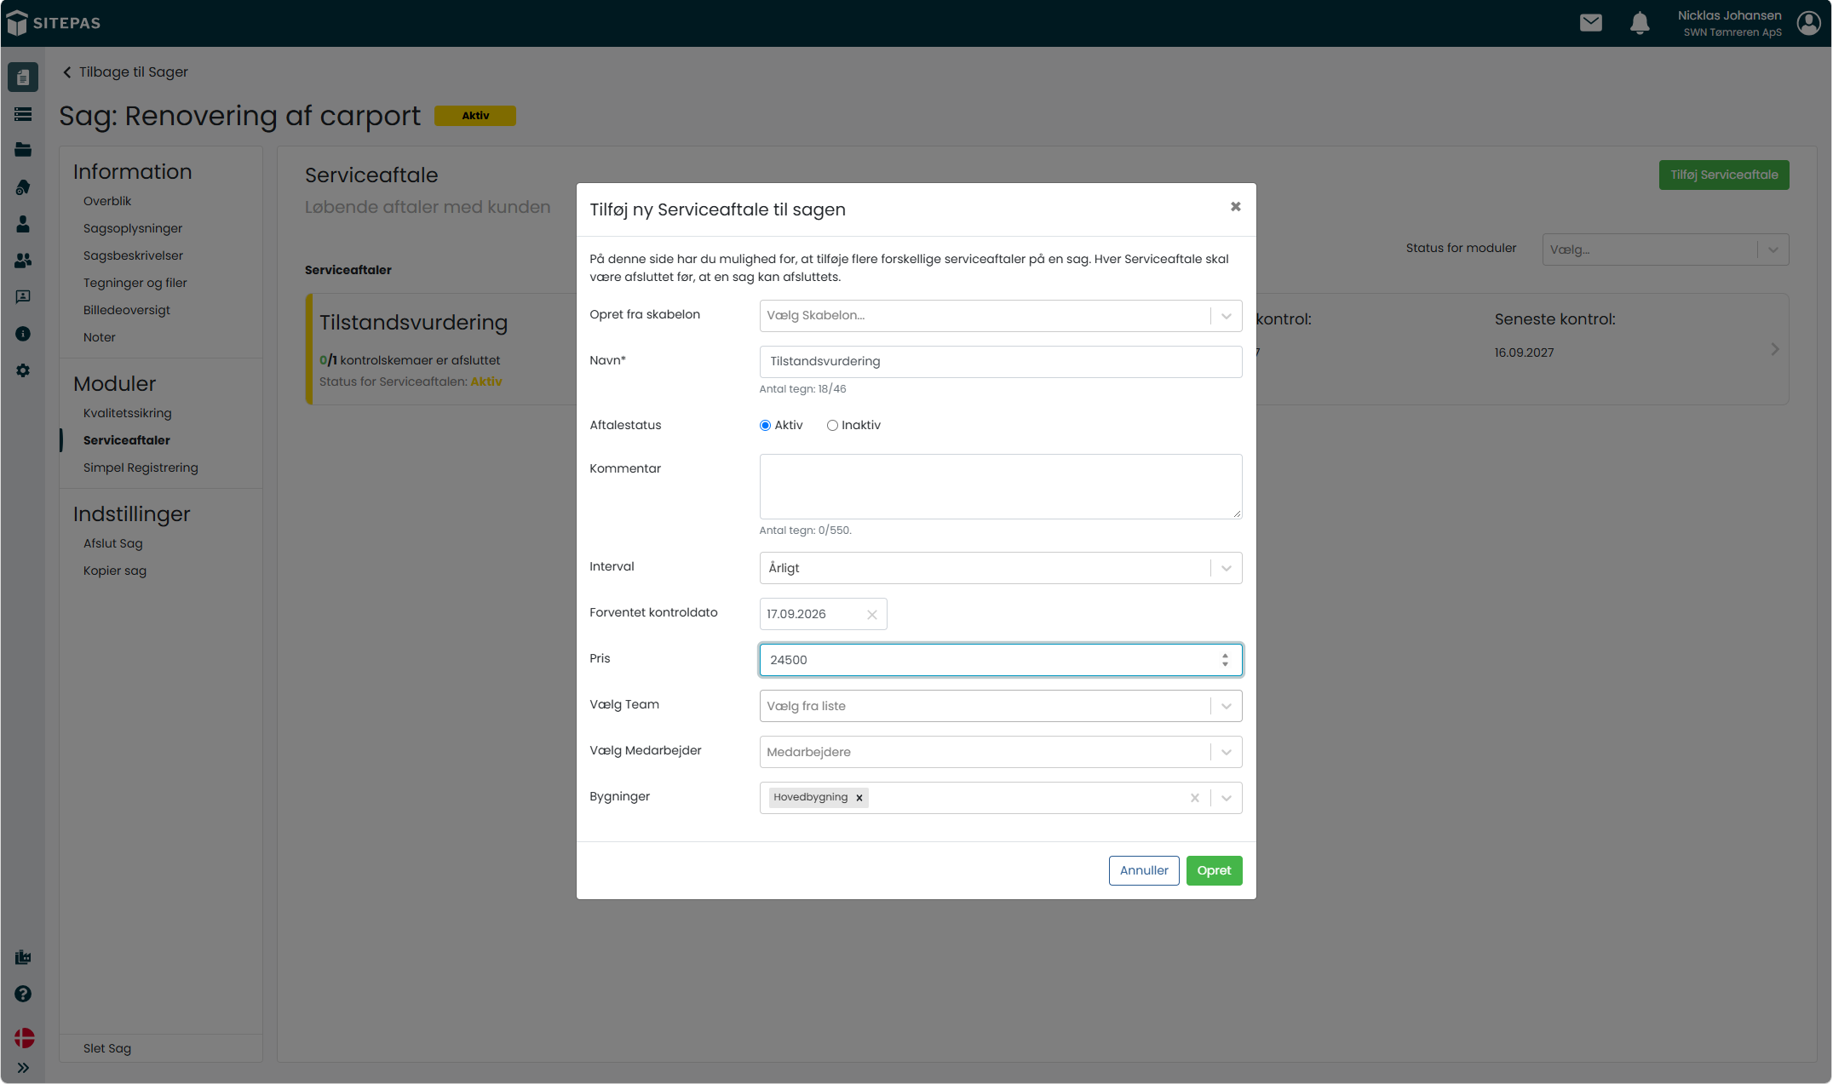Open the Vælg Team dropdown
Image resolution: width=1833 pixels, height=1084 pixels.
click(x=1001, y=706)
